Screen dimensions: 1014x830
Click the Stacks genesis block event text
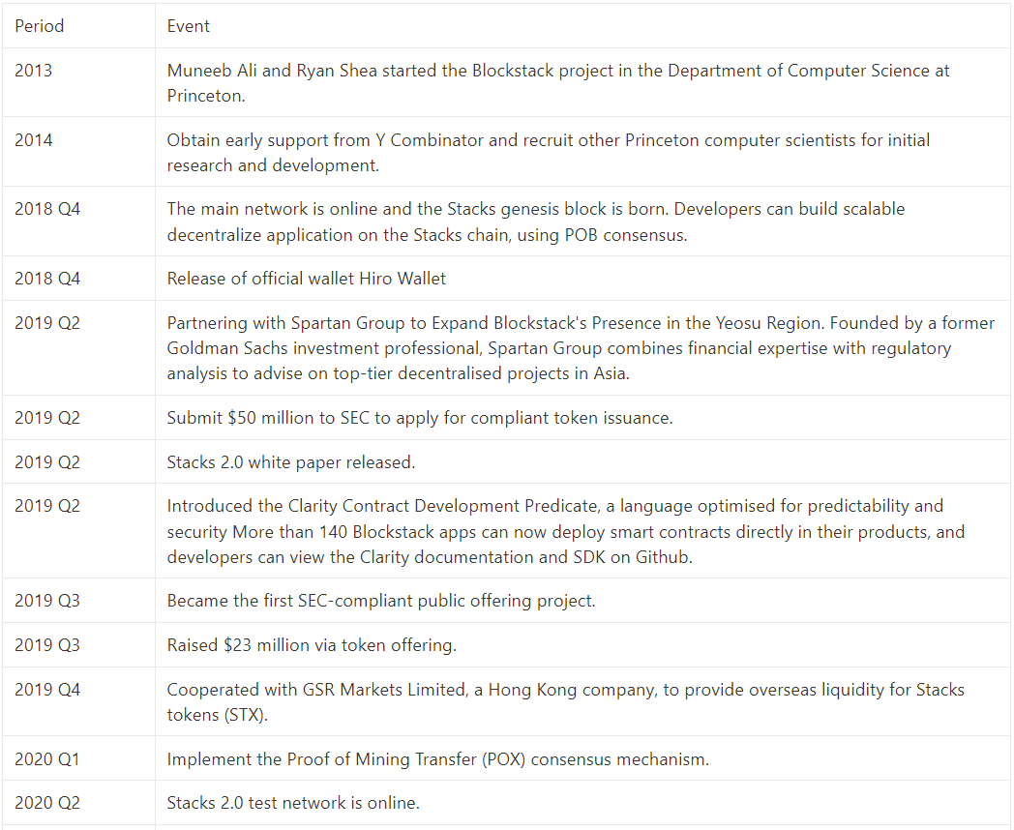[x=535, y=222]
